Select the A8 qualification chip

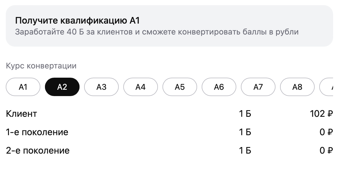[297, 87]
